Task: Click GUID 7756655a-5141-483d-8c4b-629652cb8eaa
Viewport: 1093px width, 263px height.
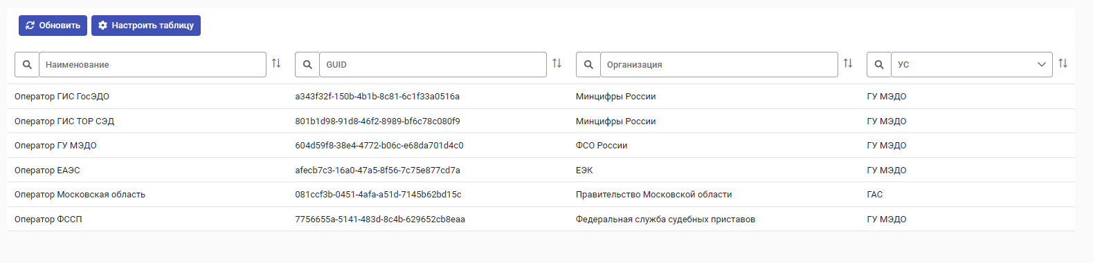Action: tap(380, 219)
